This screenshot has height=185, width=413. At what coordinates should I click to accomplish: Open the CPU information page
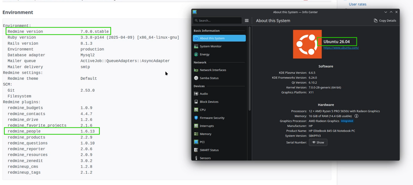(x=219, y=110)
